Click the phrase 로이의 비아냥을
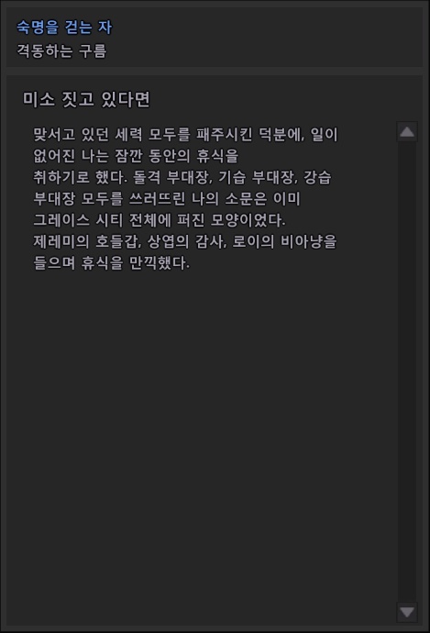This screenshot has height=633, width=430. click(285, 241)
